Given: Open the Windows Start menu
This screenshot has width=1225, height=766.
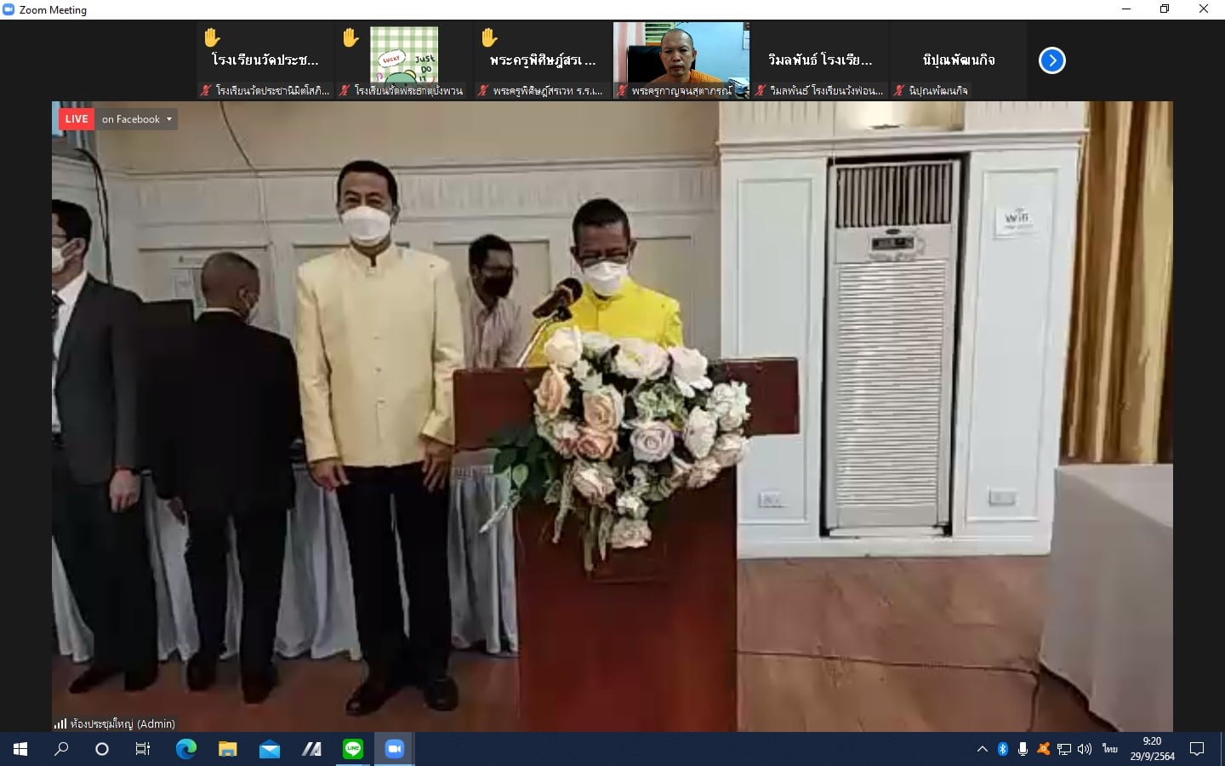Looking at the screenshot, I should [20, 749].
